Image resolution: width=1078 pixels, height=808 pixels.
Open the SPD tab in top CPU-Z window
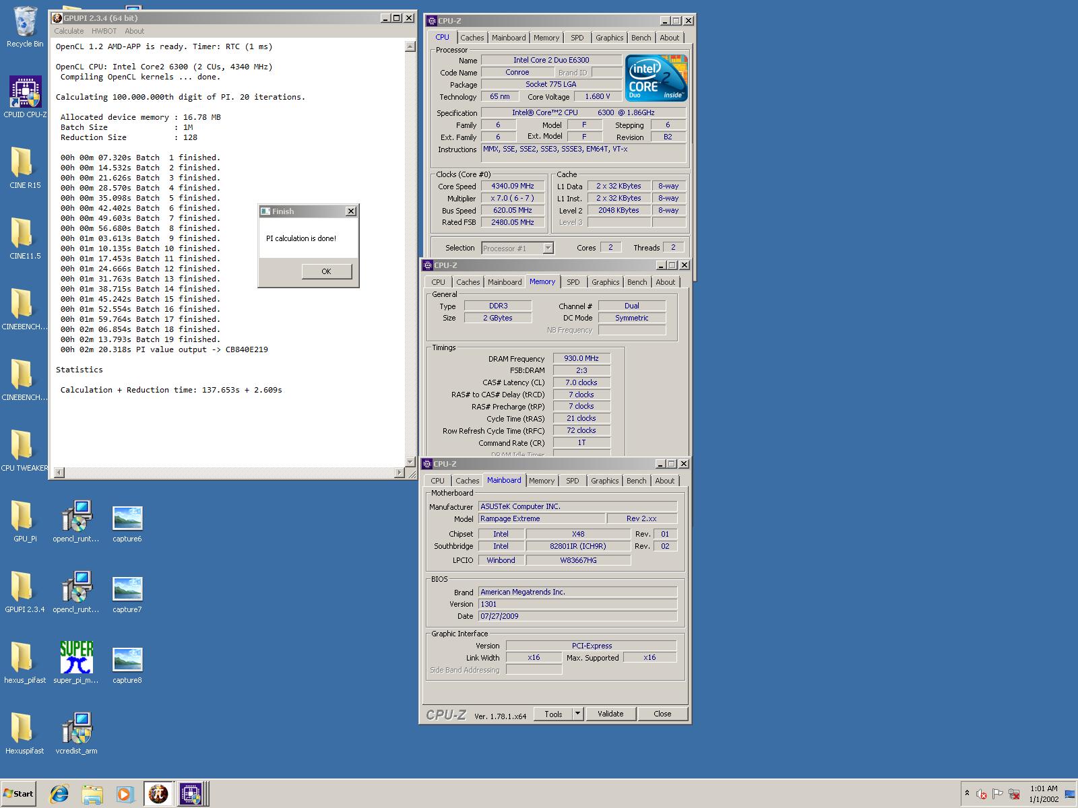click(x=577, y=38)
